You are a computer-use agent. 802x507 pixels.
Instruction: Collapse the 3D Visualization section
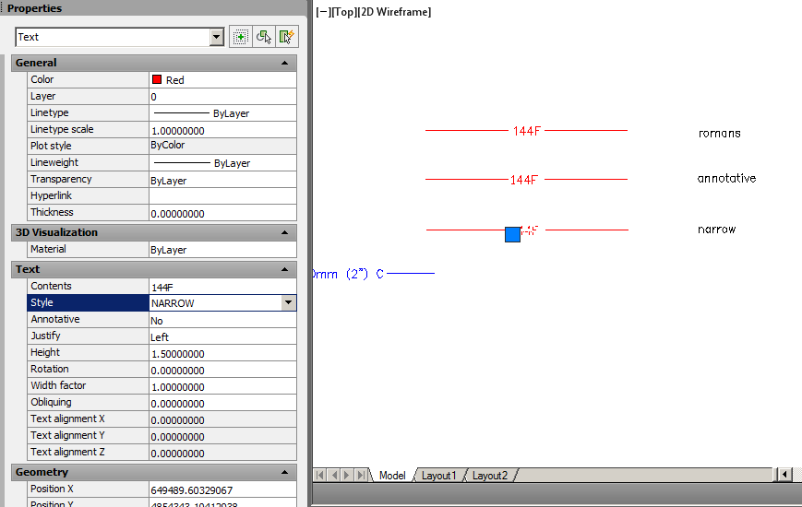click(285, 232)
